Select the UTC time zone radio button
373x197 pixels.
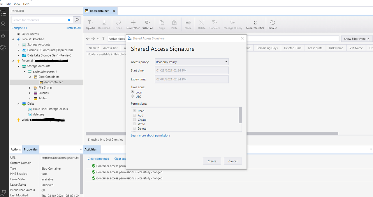[x=133, y=96]
